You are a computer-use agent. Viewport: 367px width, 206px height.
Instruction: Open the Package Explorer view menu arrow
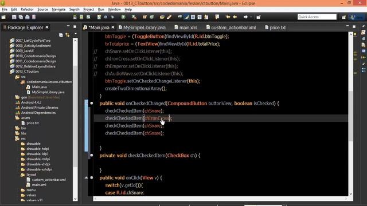pyautogui.click(x=75, y=34)
